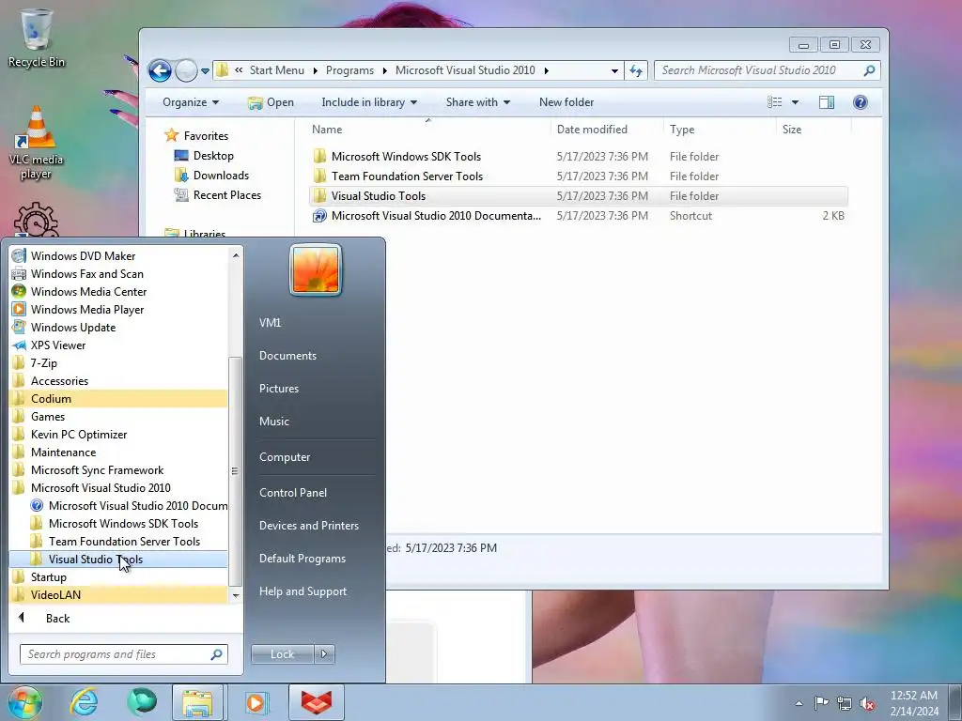Expand Team Foundation Server Tools in Start menu
This screenshot has height=721, width=962.
click(118, 541)
